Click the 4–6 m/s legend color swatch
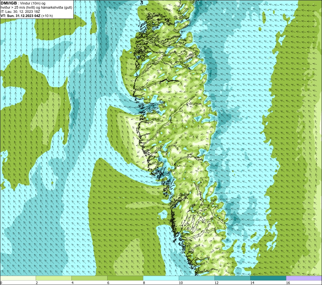 tap(90, 278)
